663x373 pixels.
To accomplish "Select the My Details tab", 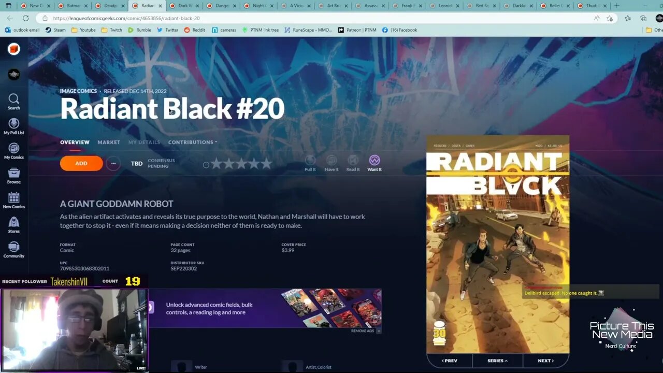I will (144, 142).
